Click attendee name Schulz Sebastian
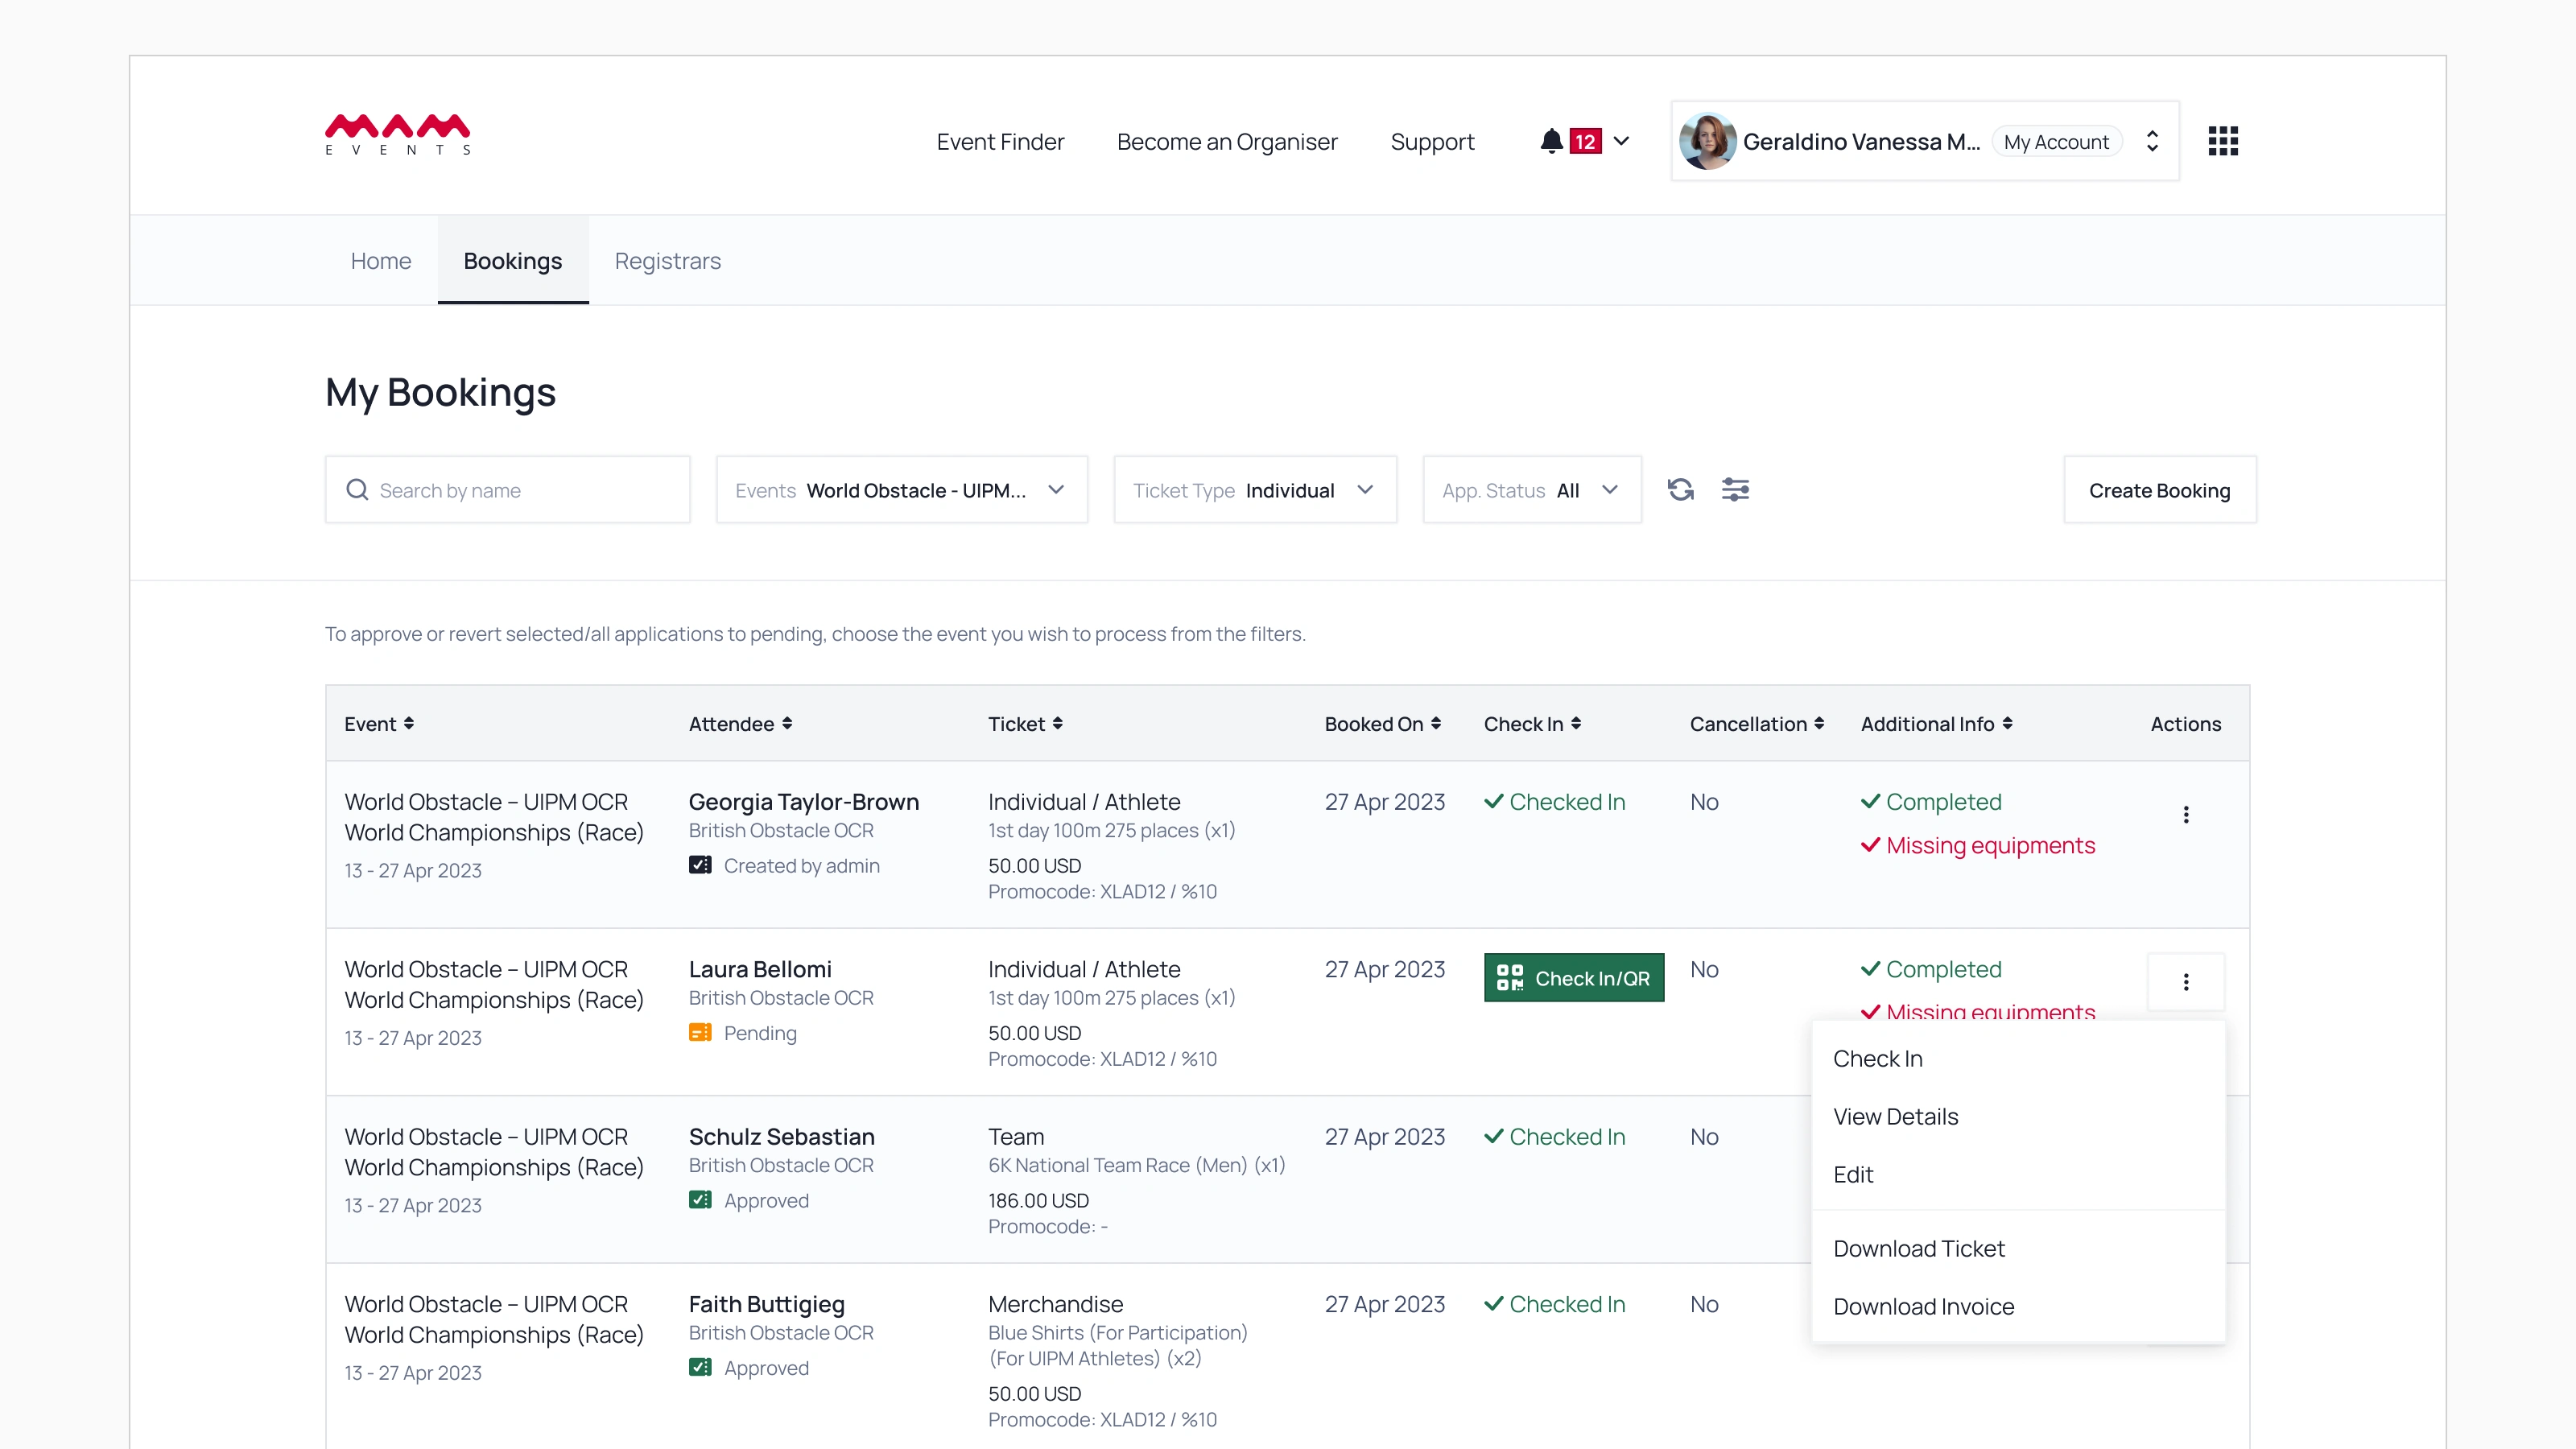The height and width of the screenshot is (1449, 2576). click(781, 1137)
